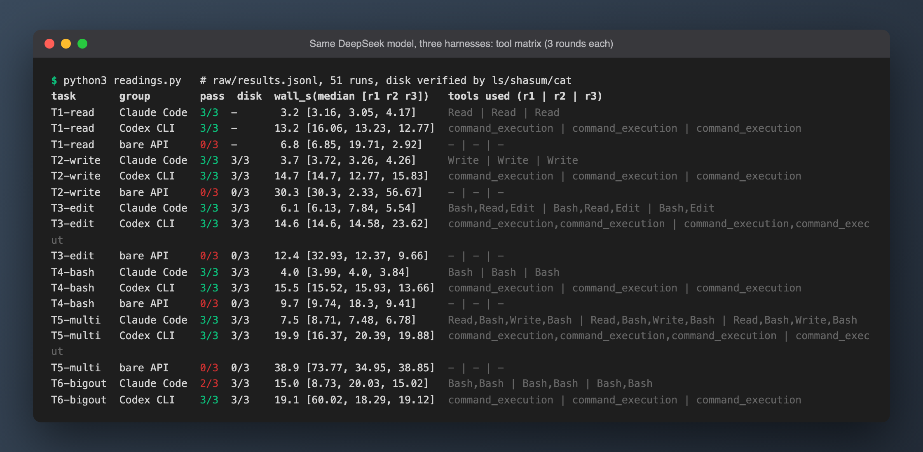
Task: Click the "pass" column header
Action: click(212, 96)
